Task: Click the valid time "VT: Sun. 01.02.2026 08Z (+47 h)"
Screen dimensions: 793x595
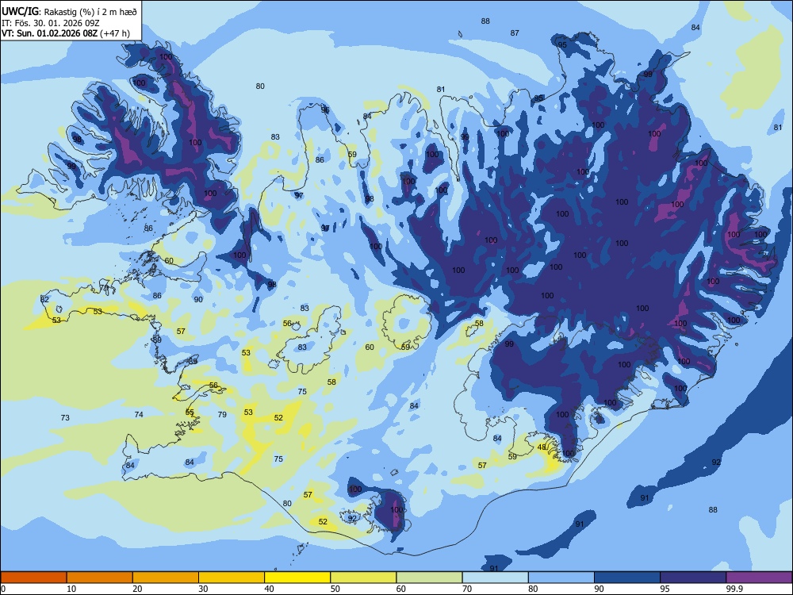Action: pyautogui.click(x=66, y=33)
